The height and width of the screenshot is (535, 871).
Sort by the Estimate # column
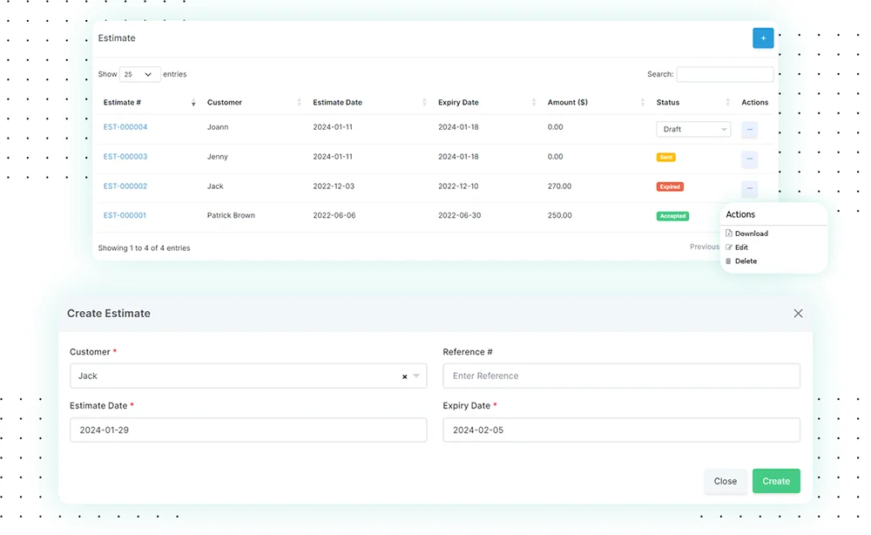[148, 103]
